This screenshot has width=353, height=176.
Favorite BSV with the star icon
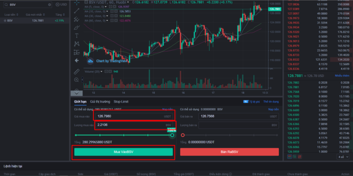point(5,21)
